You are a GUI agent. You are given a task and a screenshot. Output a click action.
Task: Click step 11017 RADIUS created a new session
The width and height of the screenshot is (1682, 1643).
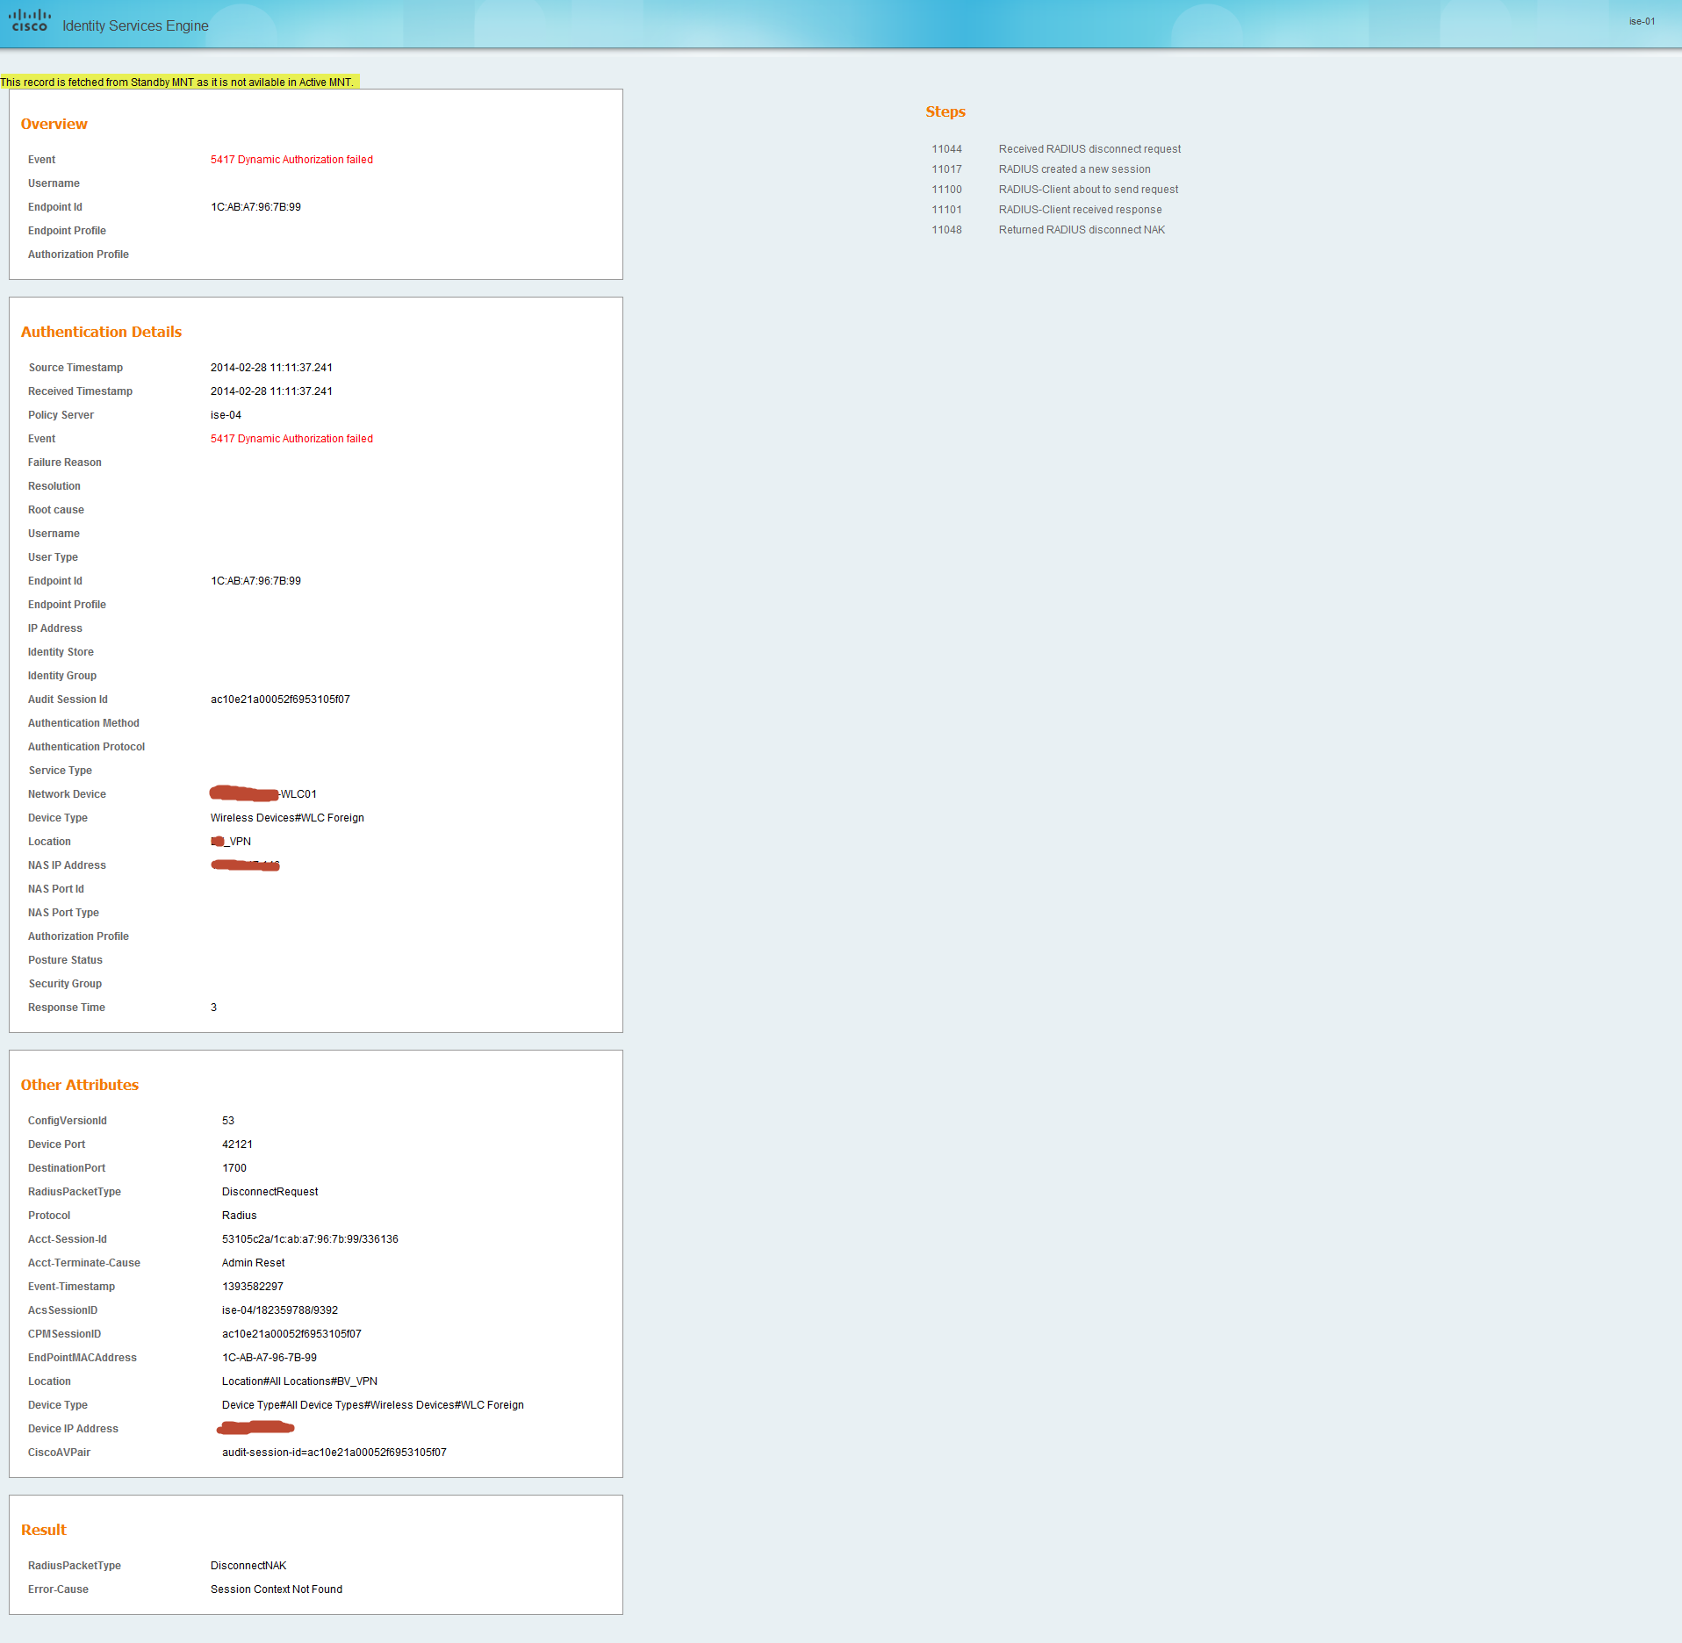pos(1041,169)
